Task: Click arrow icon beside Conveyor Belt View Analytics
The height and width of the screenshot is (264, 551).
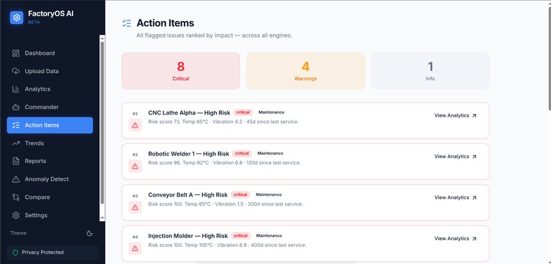Action: (x=474, y=198)
